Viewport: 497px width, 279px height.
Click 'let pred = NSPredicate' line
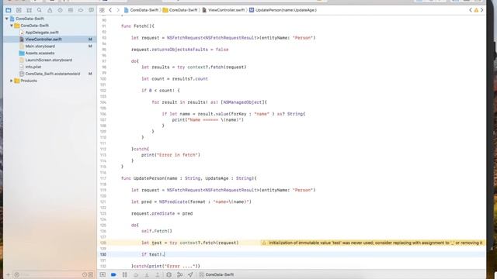point(191,201)
